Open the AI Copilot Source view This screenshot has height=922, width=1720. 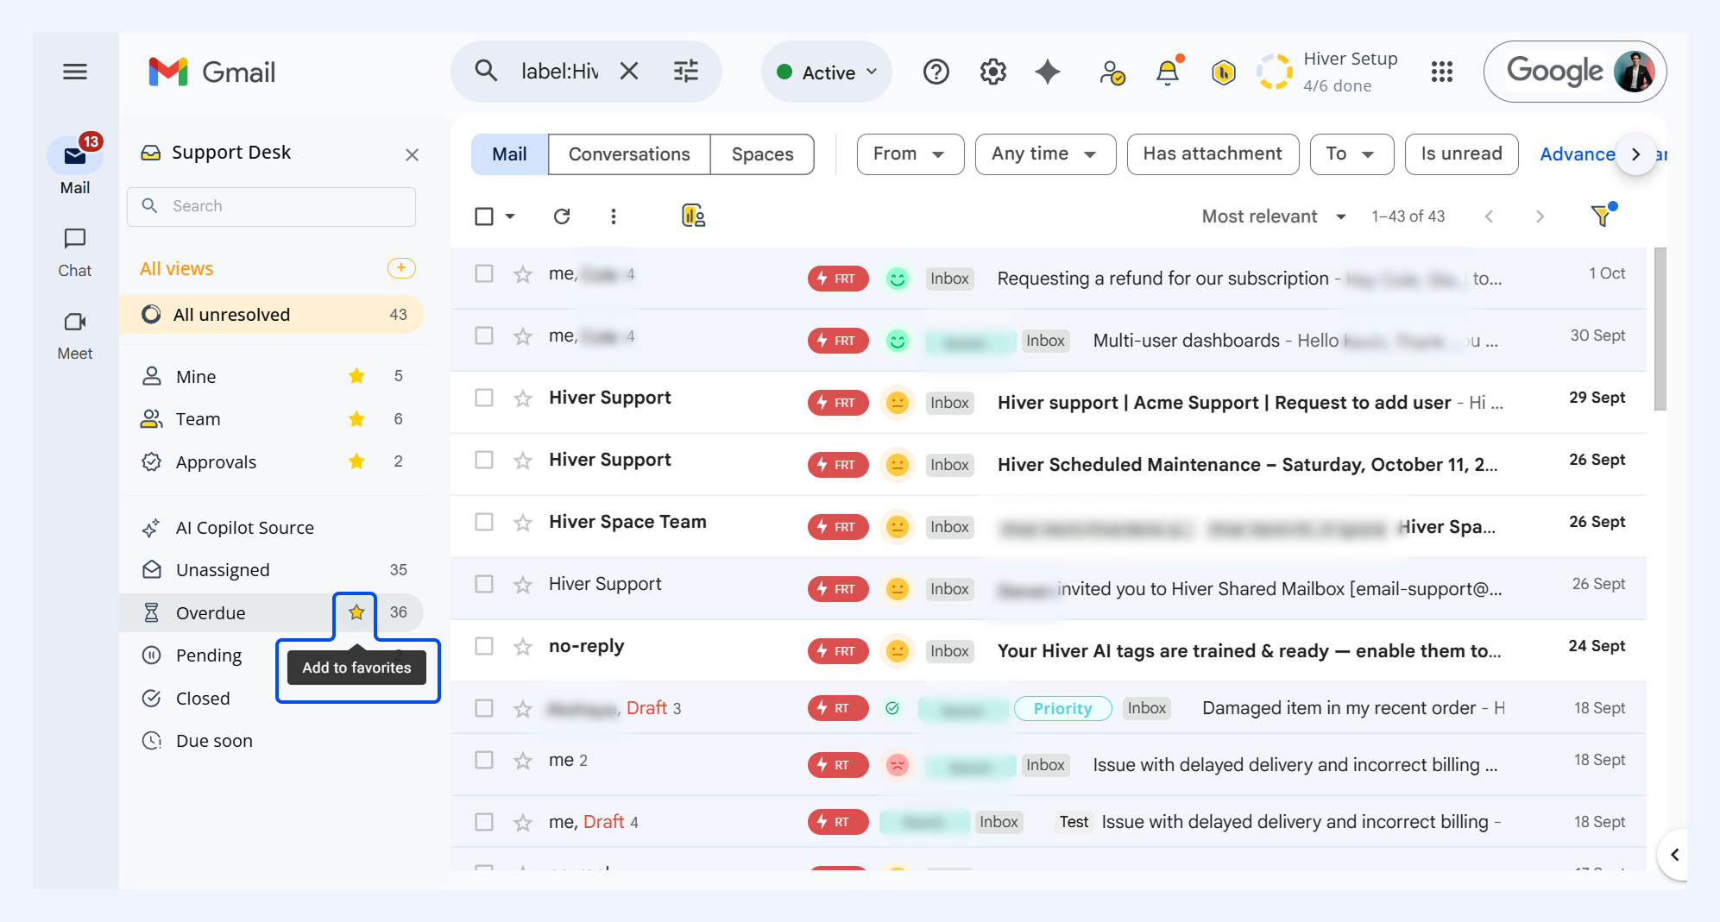(272, 528)
